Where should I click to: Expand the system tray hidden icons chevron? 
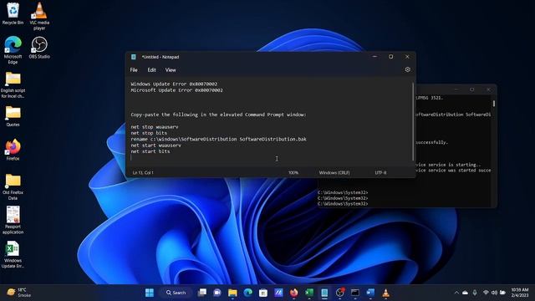[456, 293]
